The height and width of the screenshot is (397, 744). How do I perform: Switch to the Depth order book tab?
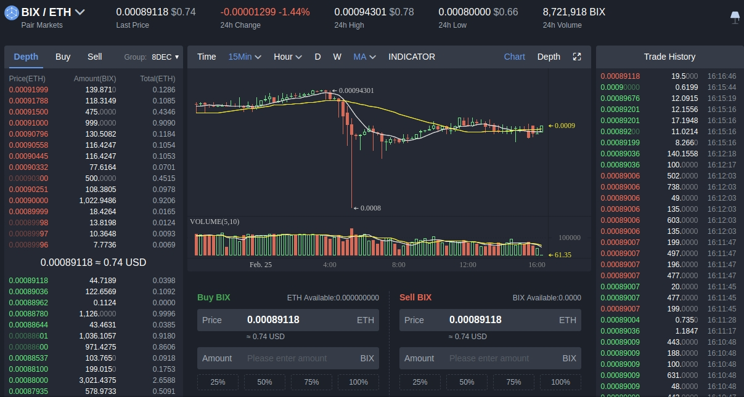pyautogui.click(x=26, y=57)
